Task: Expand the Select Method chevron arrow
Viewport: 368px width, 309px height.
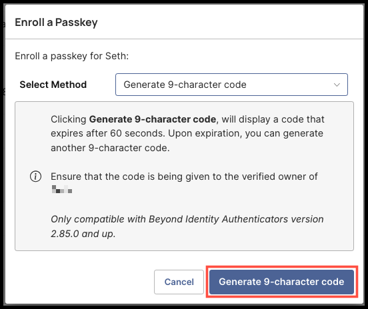Action: [337, 85]
